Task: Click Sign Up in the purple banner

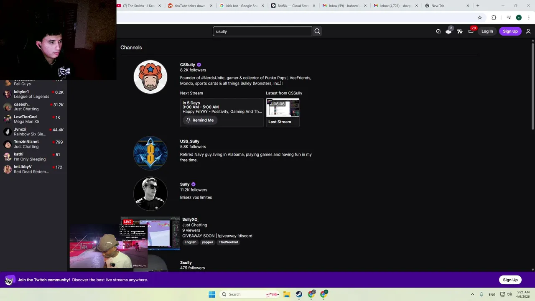Action: click(x=510, y=280)
